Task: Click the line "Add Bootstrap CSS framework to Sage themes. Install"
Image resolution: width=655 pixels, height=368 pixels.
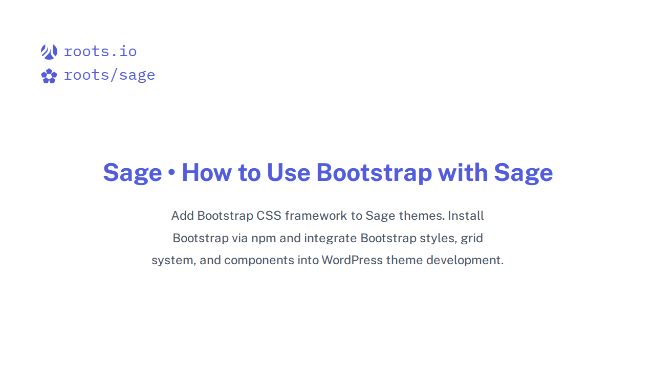Action: click(327, 216)
